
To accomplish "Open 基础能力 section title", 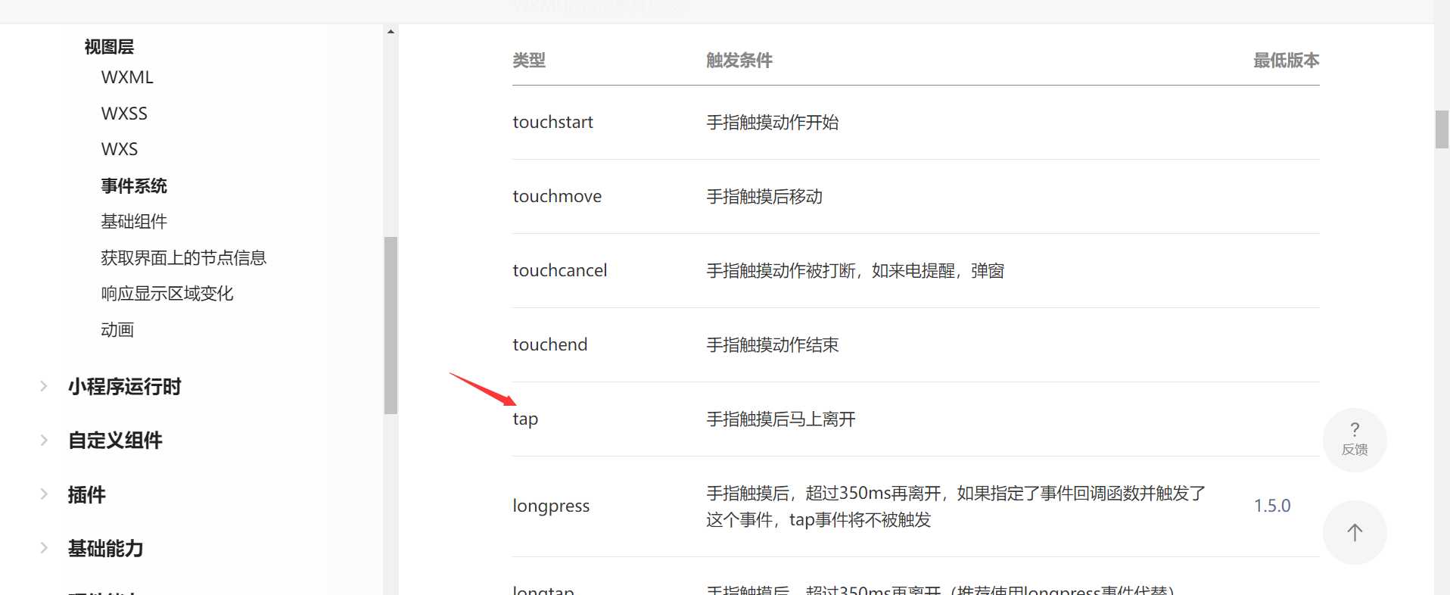I will click(x=106, y=549).
